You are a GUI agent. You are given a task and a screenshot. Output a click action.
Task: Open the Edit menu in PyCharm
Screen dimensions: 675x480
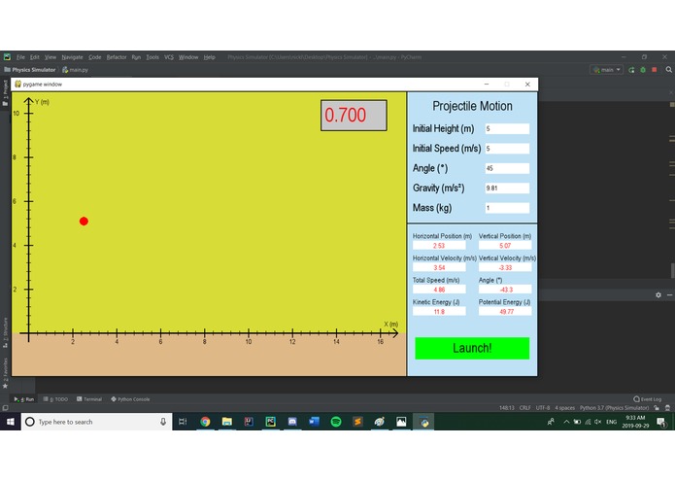(34, 56)
